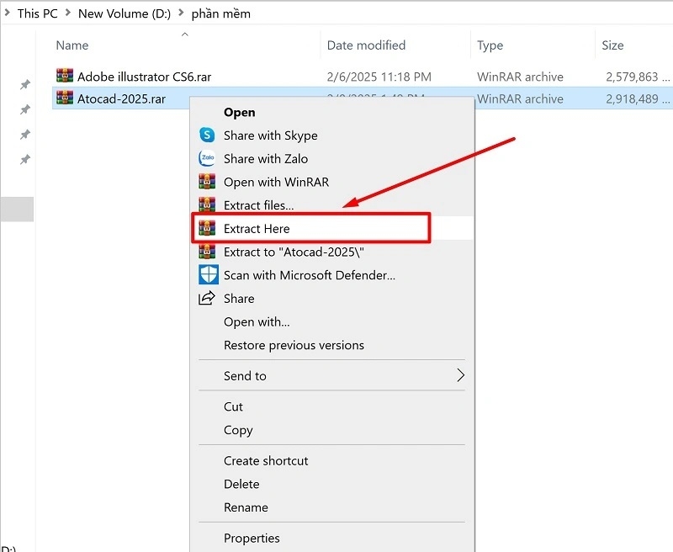Click the sort arrow above Name column
The width and height of the screenshot is (673, 552).
coord(183,35)
